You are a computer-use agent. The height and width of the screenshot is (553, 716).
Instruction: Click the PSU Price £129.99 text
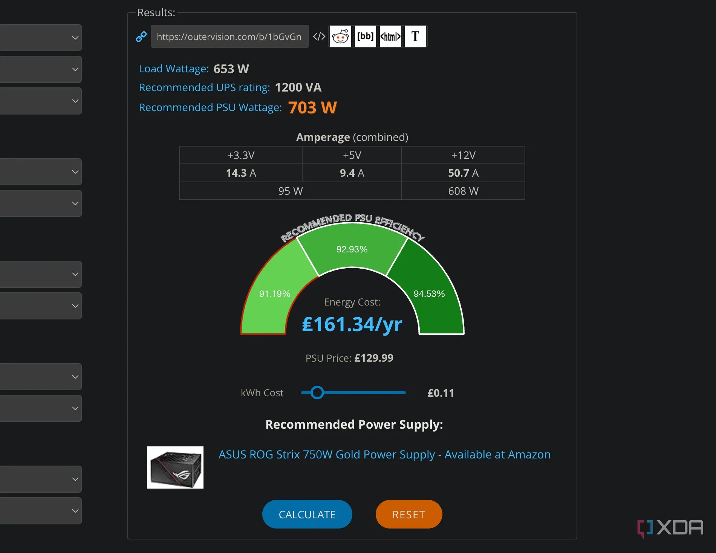click(x=349, y=358)
